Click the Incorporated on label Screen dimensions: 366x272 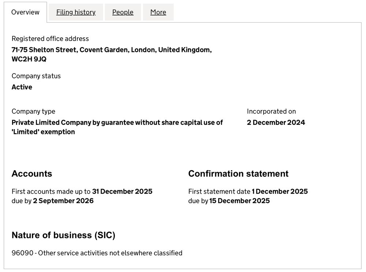pos(271,111)
